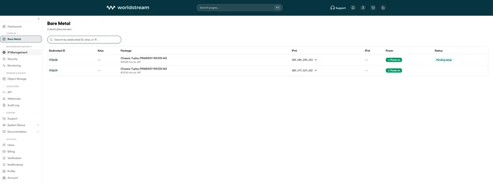Click the Bare Metal server icon
Viewport: 493px width, 184px height.
[4, 39]
